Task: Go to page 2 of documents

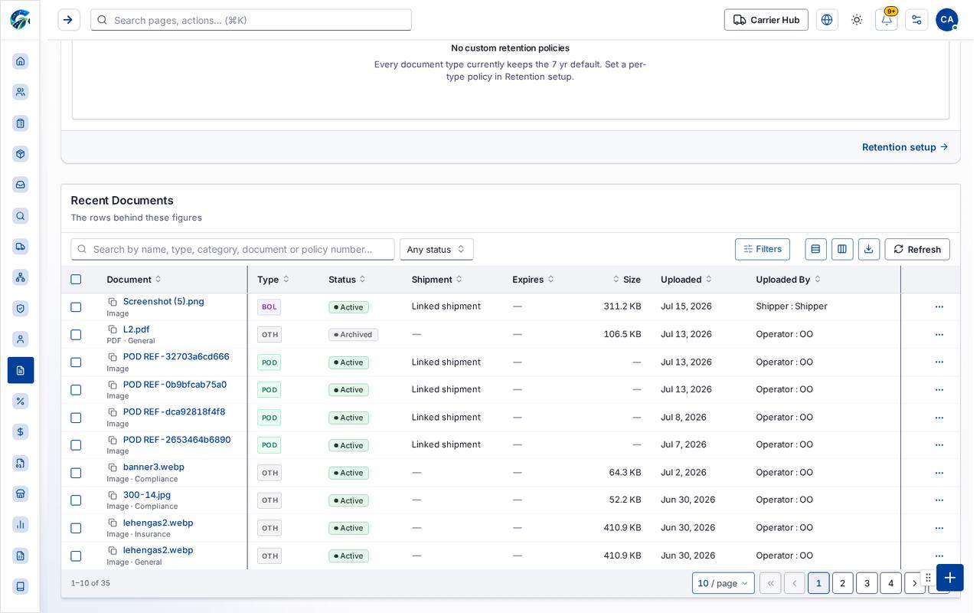Action: 843,583
